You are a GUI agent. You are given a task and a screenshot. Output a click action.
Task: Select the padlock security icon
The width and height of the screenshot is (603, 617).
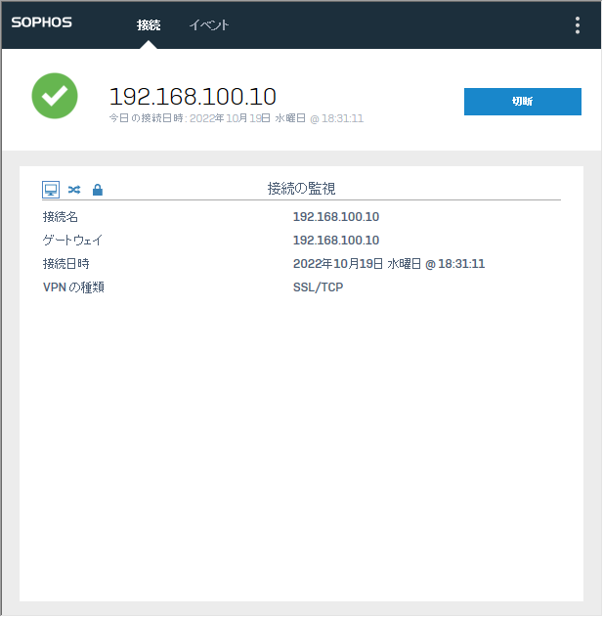coord(97,189)
